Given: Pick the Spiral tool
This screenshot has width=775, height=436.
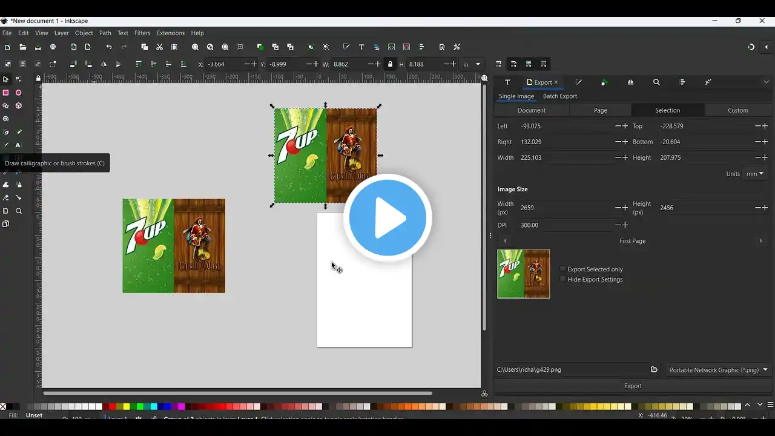Looking at the screenshot, I should pyautogui.click(x=6, y=119).
